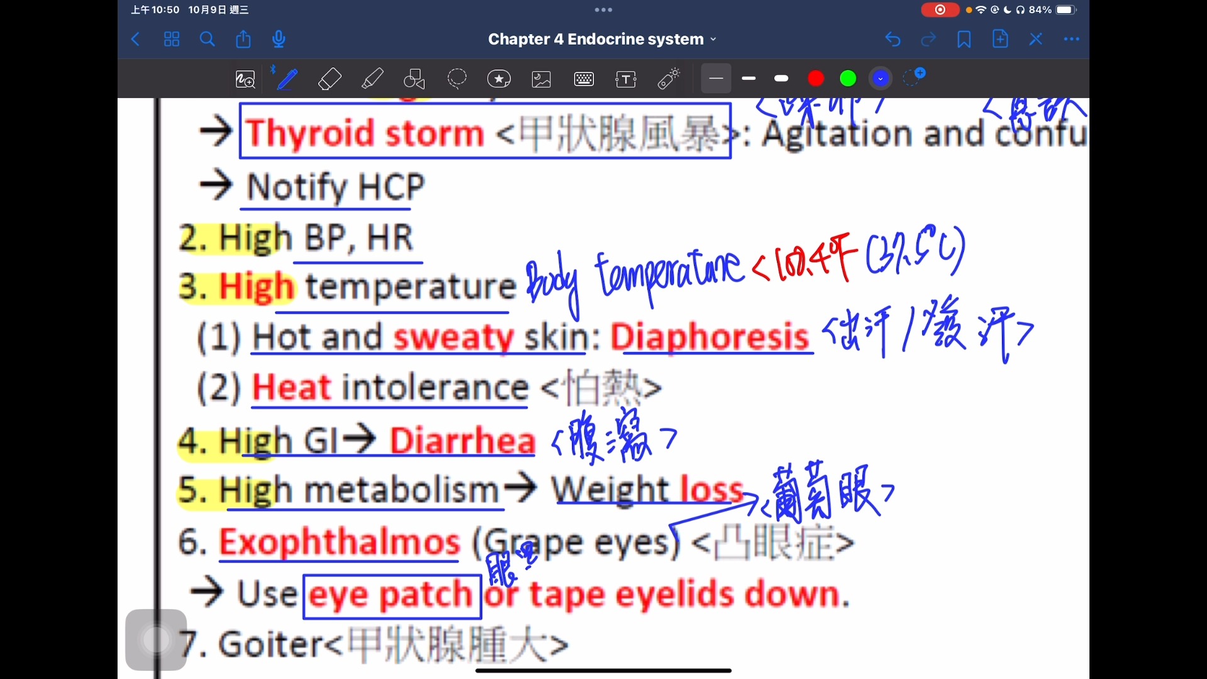
Task: Open the more options ellipsis menu
Action: tap(1072, 40)
